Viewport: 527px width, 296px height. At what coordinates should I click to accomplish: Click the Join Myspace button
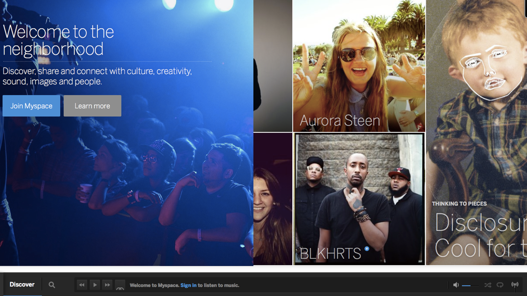click(31, 105)
